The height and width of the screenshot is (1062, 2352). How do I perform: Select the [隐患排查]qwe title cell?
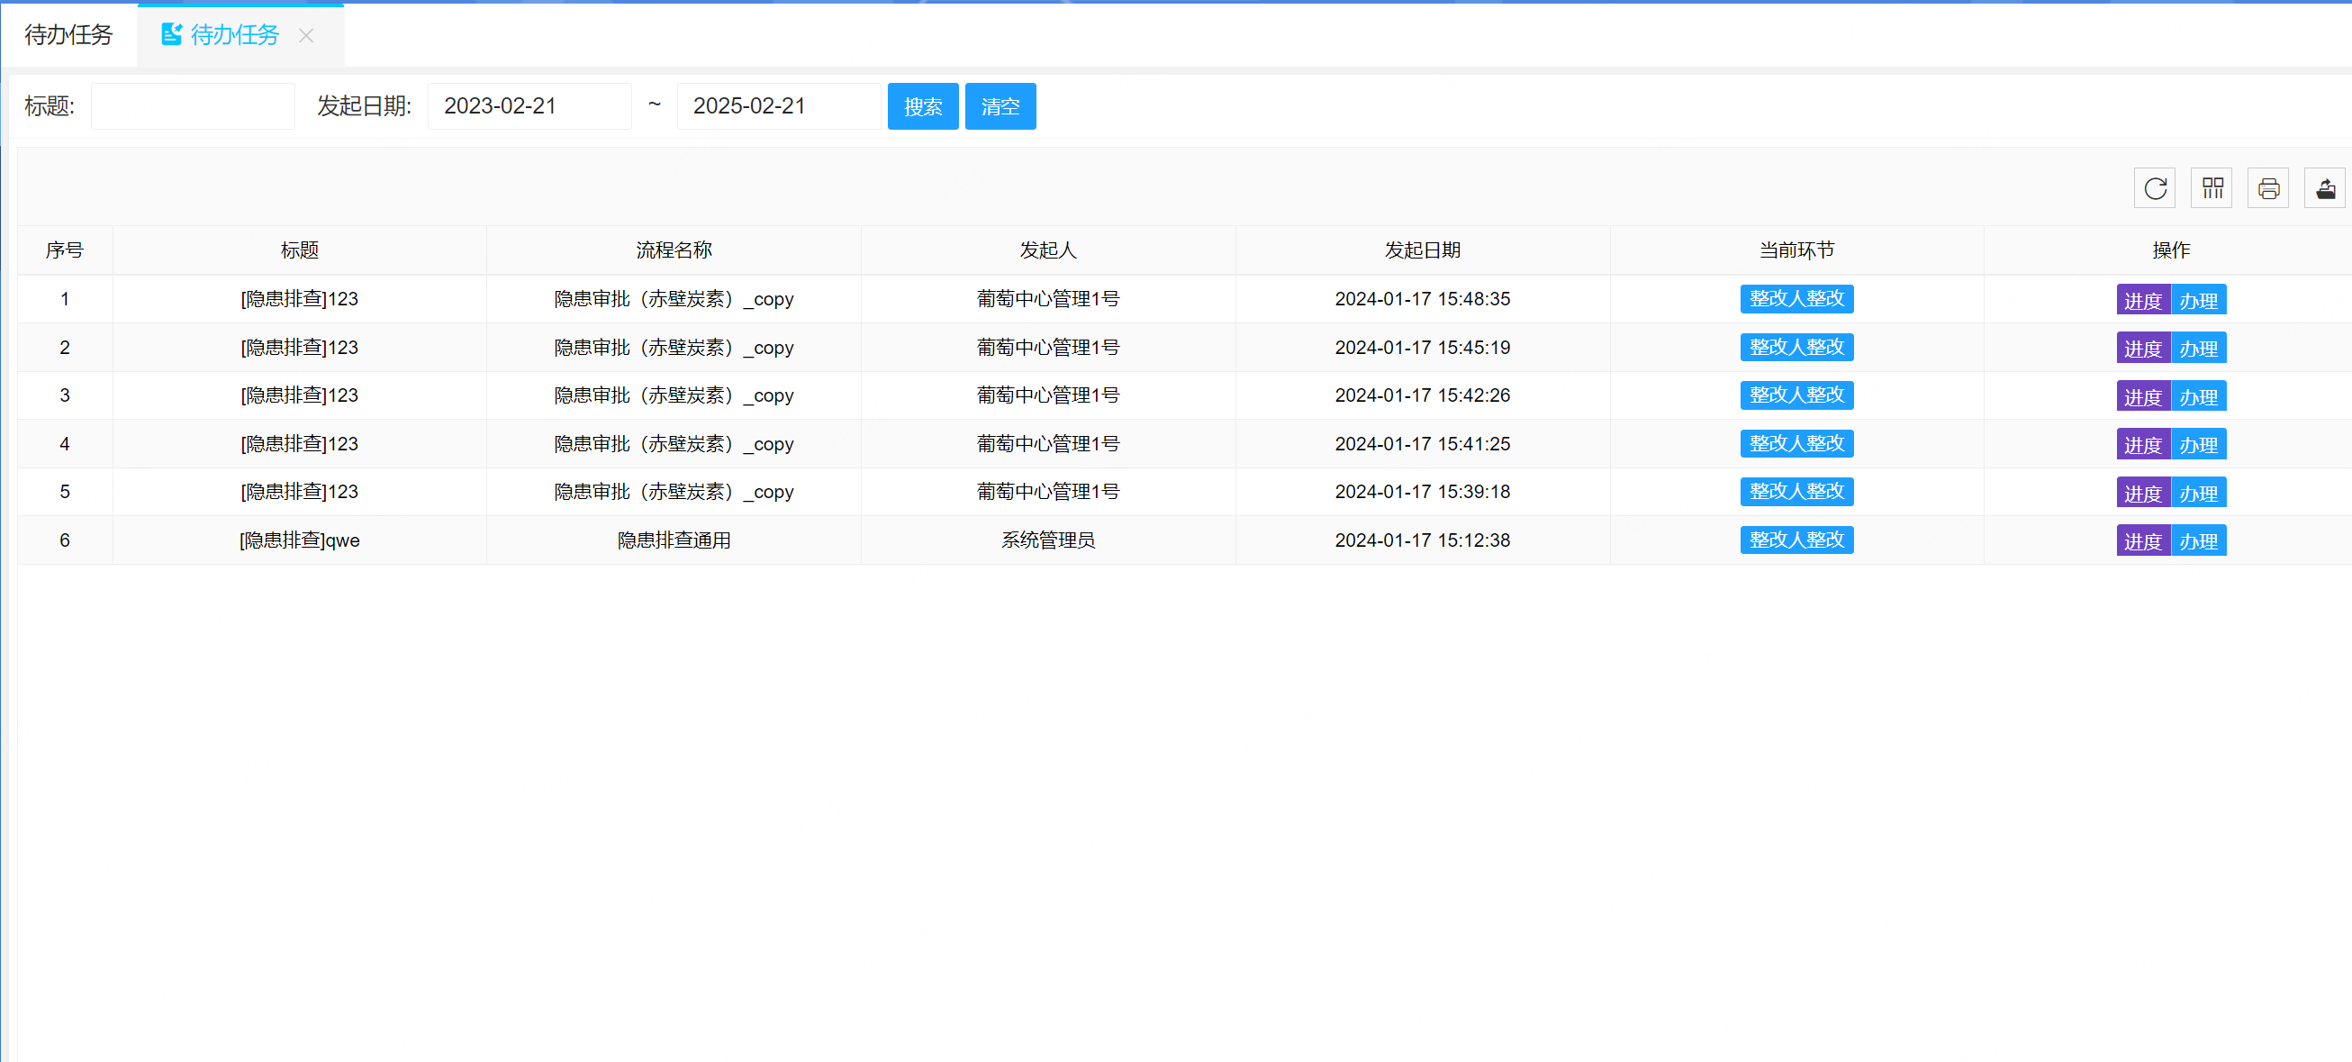coord(300,540)
